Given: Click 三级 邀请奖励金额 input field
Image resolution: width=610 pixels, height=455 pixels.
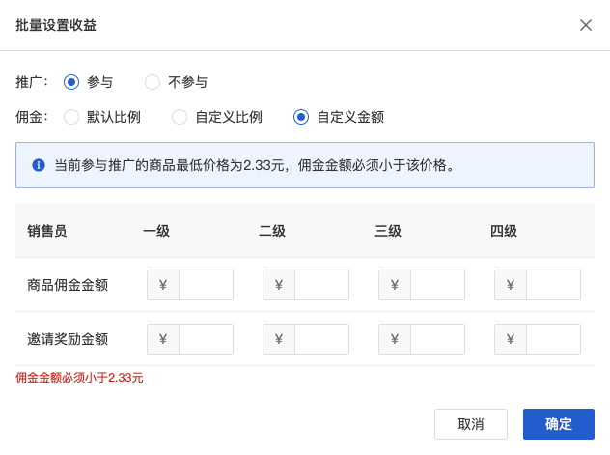Looking at the screenshot, I should coord(437,339).
